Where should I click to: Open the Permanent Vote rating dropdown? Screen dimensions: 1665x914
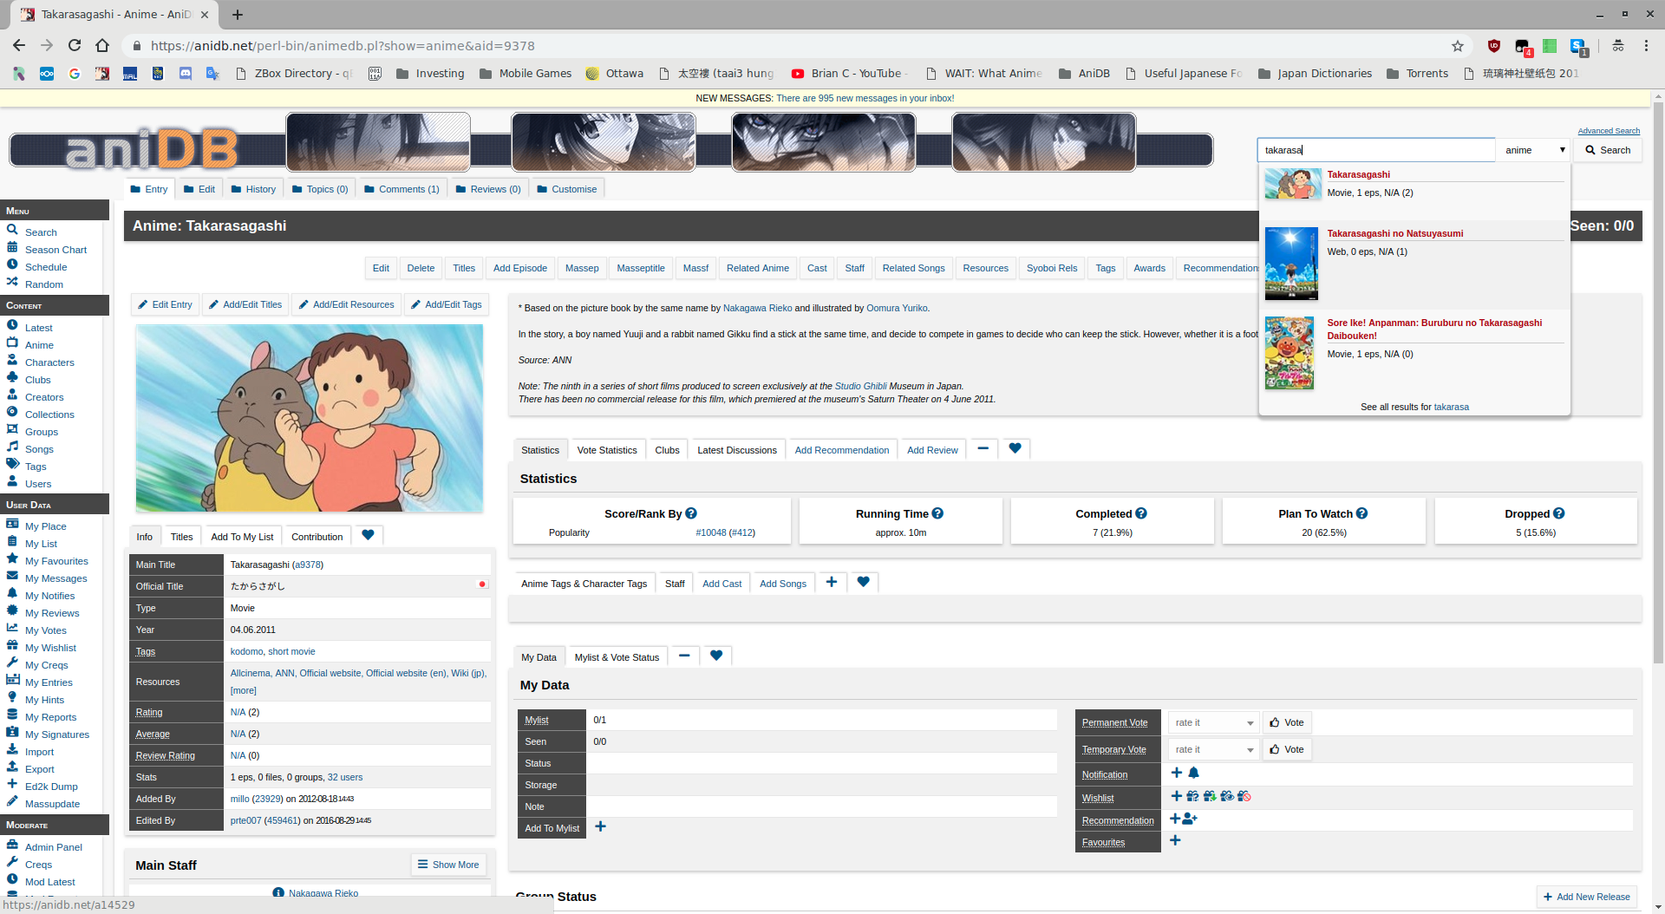pos(1214,722)
